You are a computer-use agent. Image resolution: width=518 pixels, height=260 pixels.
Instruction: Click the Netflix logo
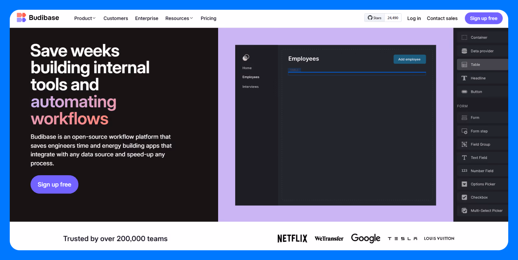292,238
